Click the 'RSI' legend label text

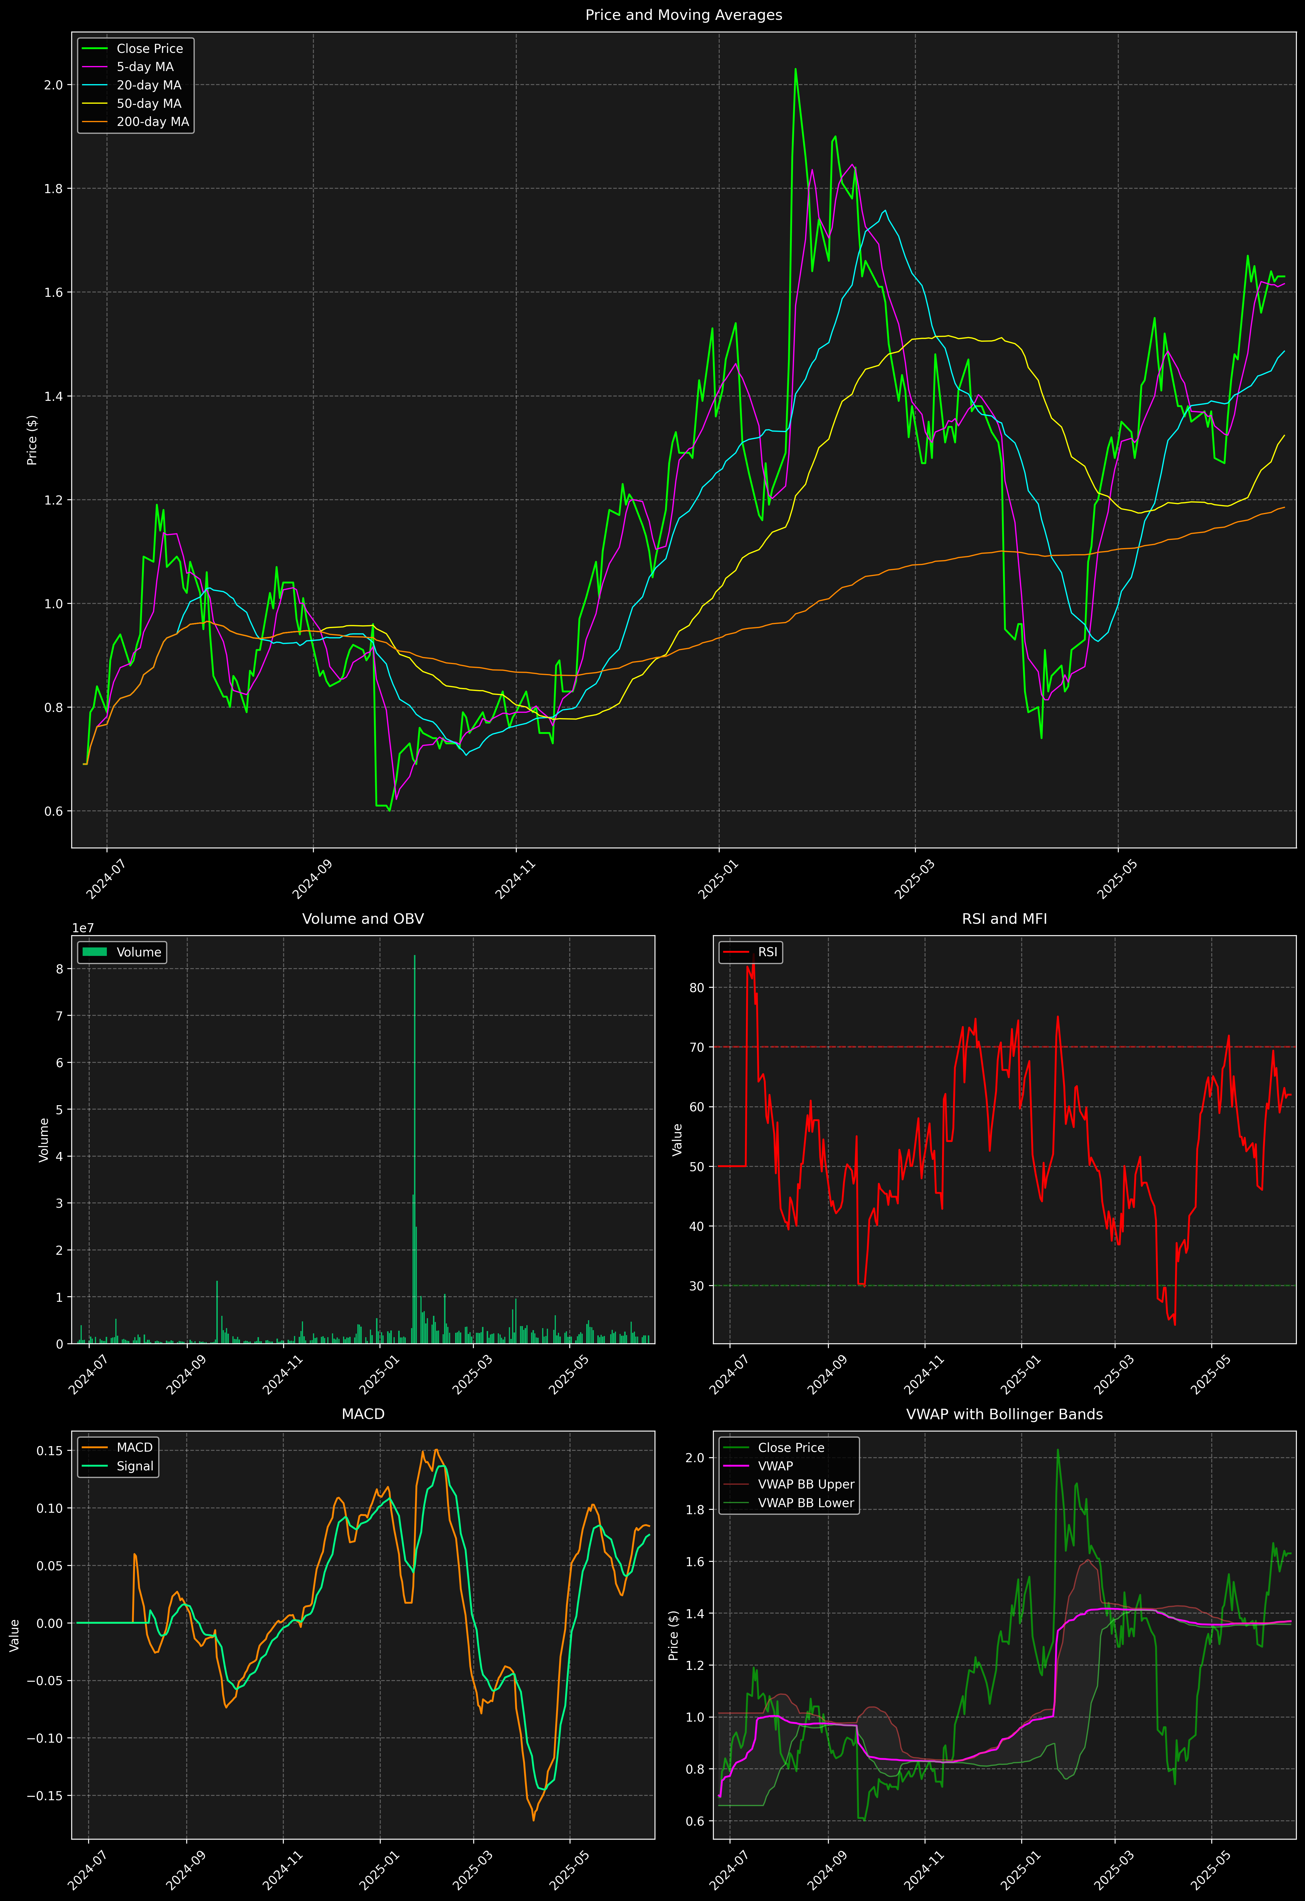768,952
